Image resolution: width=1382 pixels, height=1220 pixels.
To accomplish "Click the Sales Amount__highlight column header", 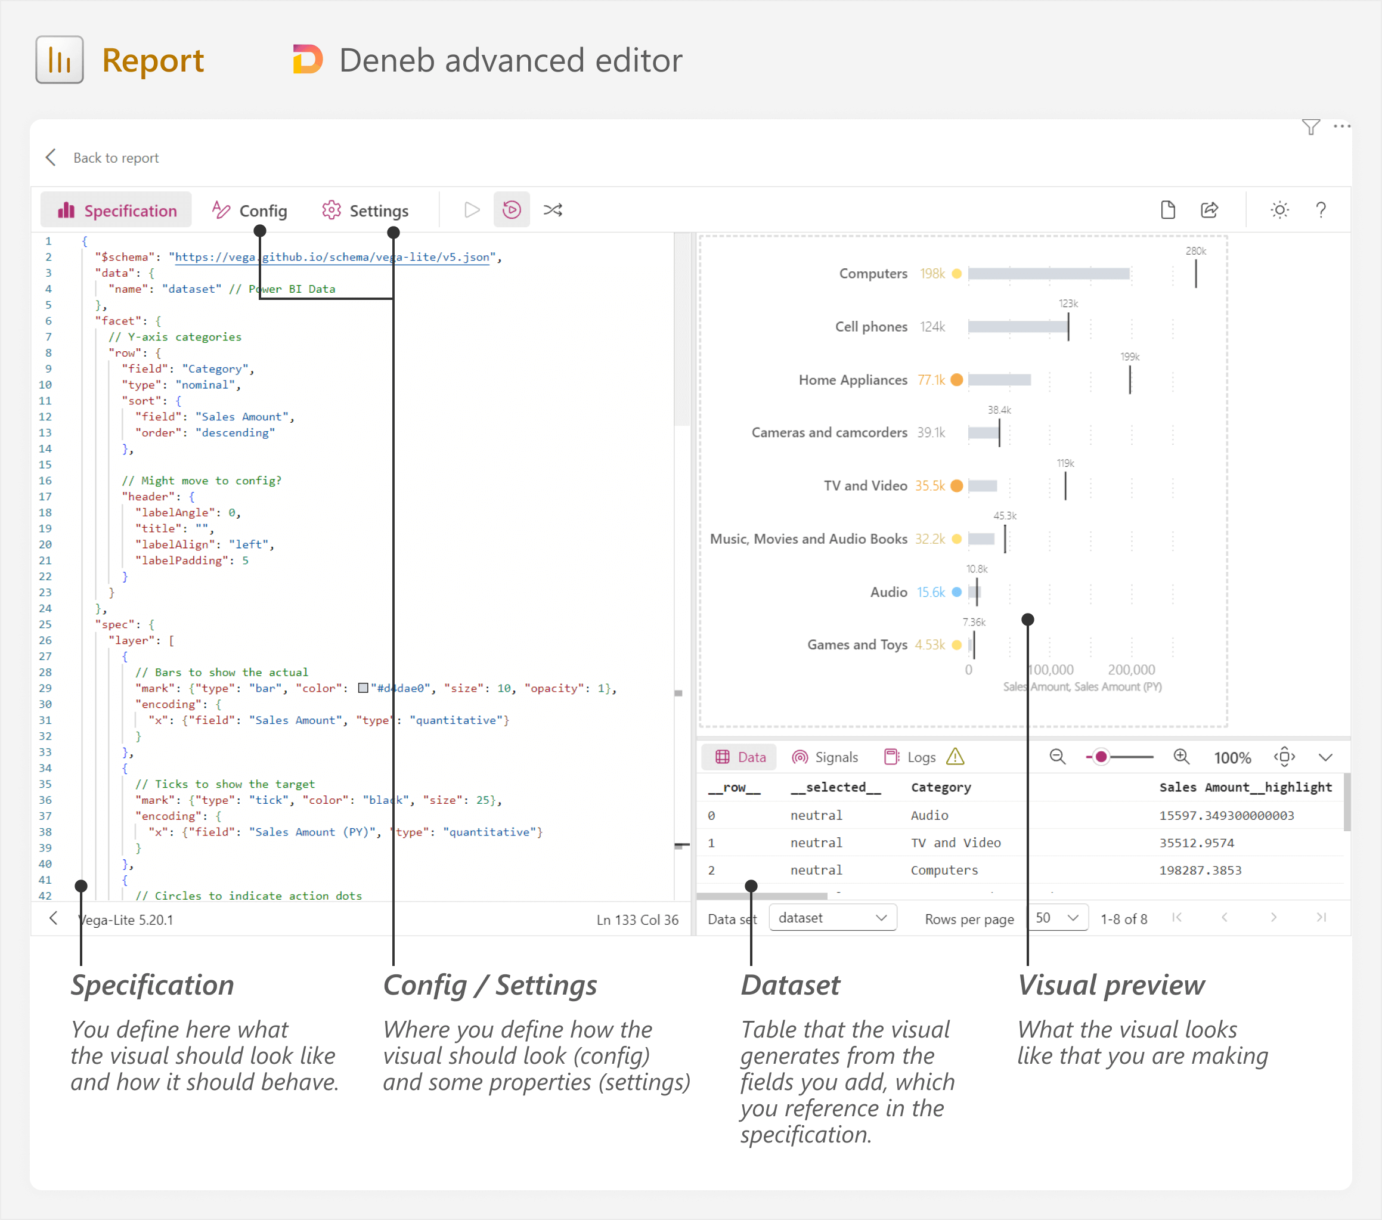I will (1245, 787).
